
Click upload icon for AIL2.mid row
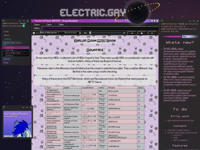tap(139, 104)
